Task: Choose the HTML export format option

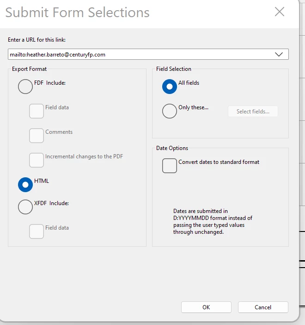Action: tap(25, 185)
